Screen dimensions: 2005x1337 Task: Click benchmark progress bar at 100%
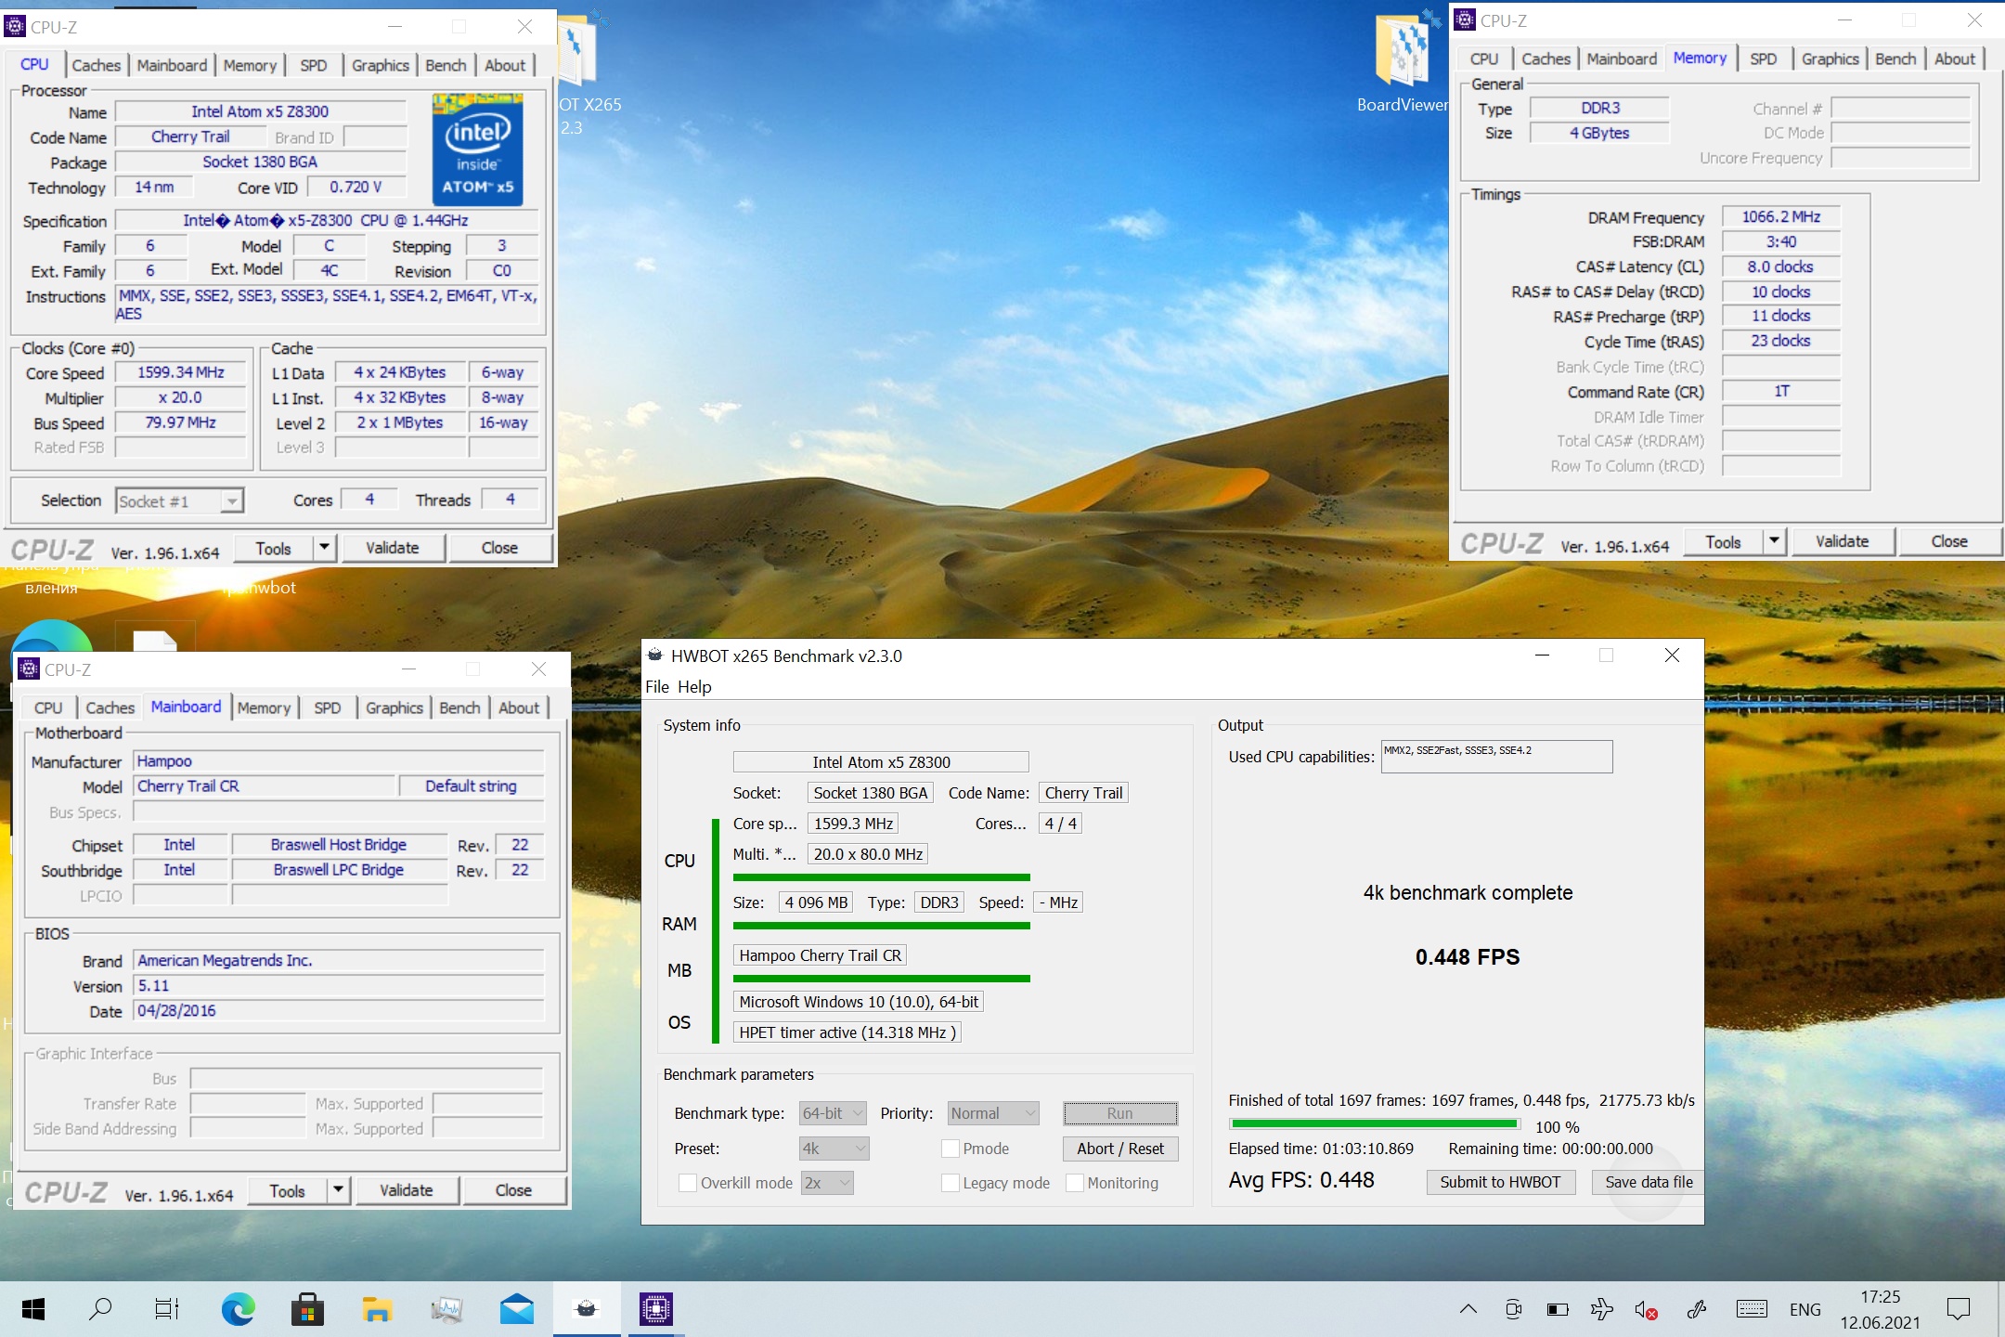point(1374,1124)
